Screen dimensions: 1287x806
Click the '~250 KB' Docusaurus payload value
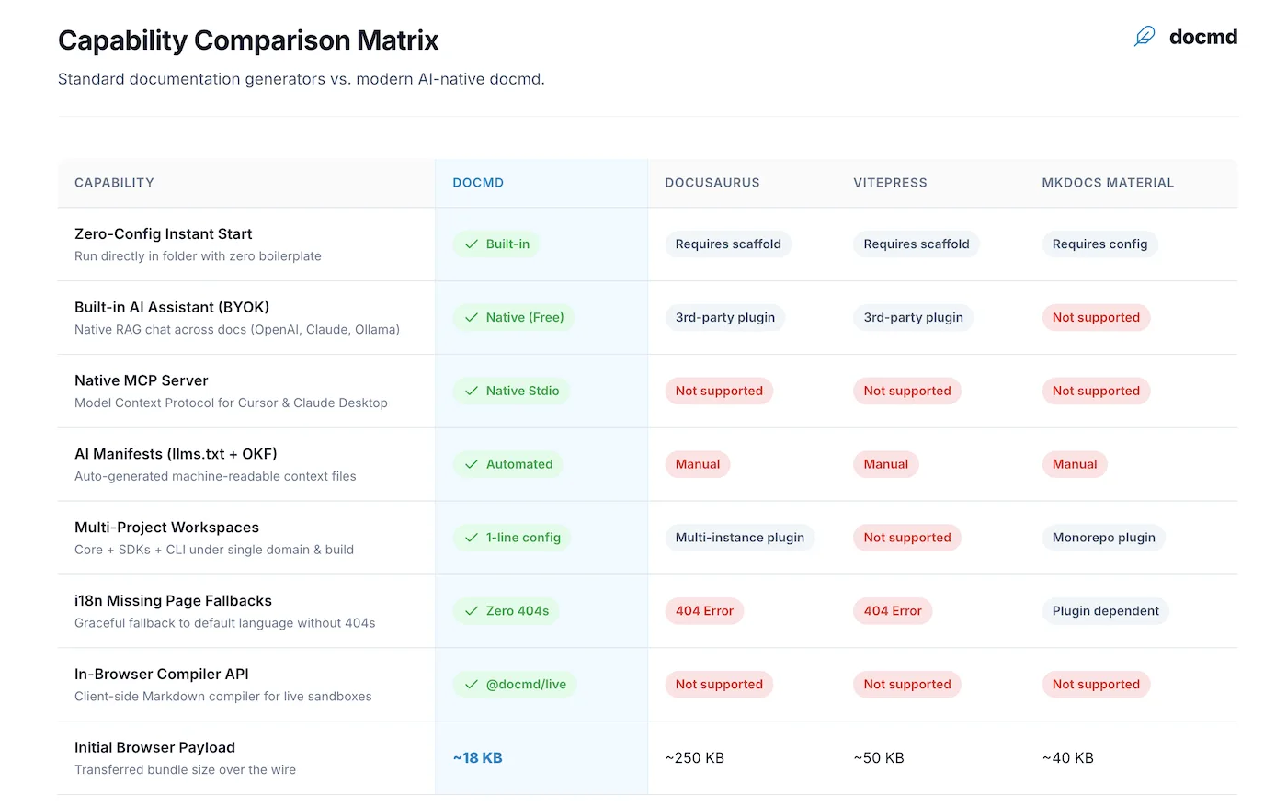pos(695,758)
